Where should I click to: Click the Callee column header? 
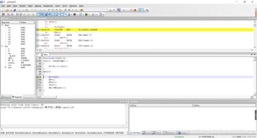click(x=161, y=105)
